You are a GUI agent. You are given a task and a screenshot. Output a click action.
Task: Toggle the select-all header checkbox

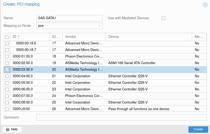pyautogui.click(x=7, y=37)
